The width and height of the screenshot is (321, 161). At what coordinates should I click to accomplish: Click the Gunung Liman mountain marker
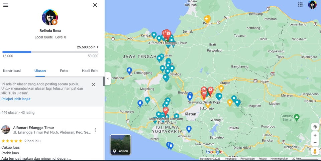pos(297,118)
